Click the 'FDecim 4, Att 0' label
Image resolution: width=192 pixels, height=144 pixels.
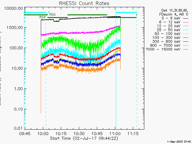[x=174, y=14]
